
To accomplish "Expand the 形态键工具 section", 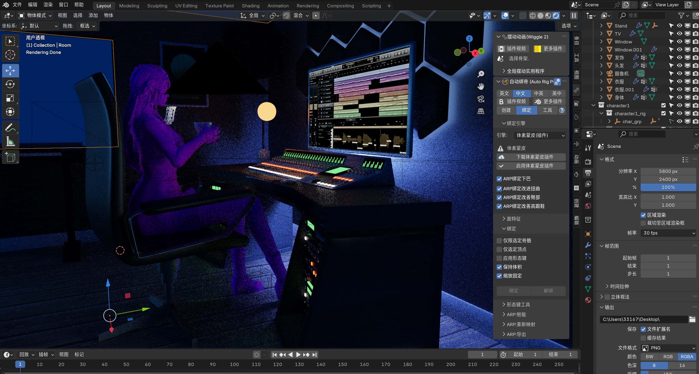I will (518, 304).
